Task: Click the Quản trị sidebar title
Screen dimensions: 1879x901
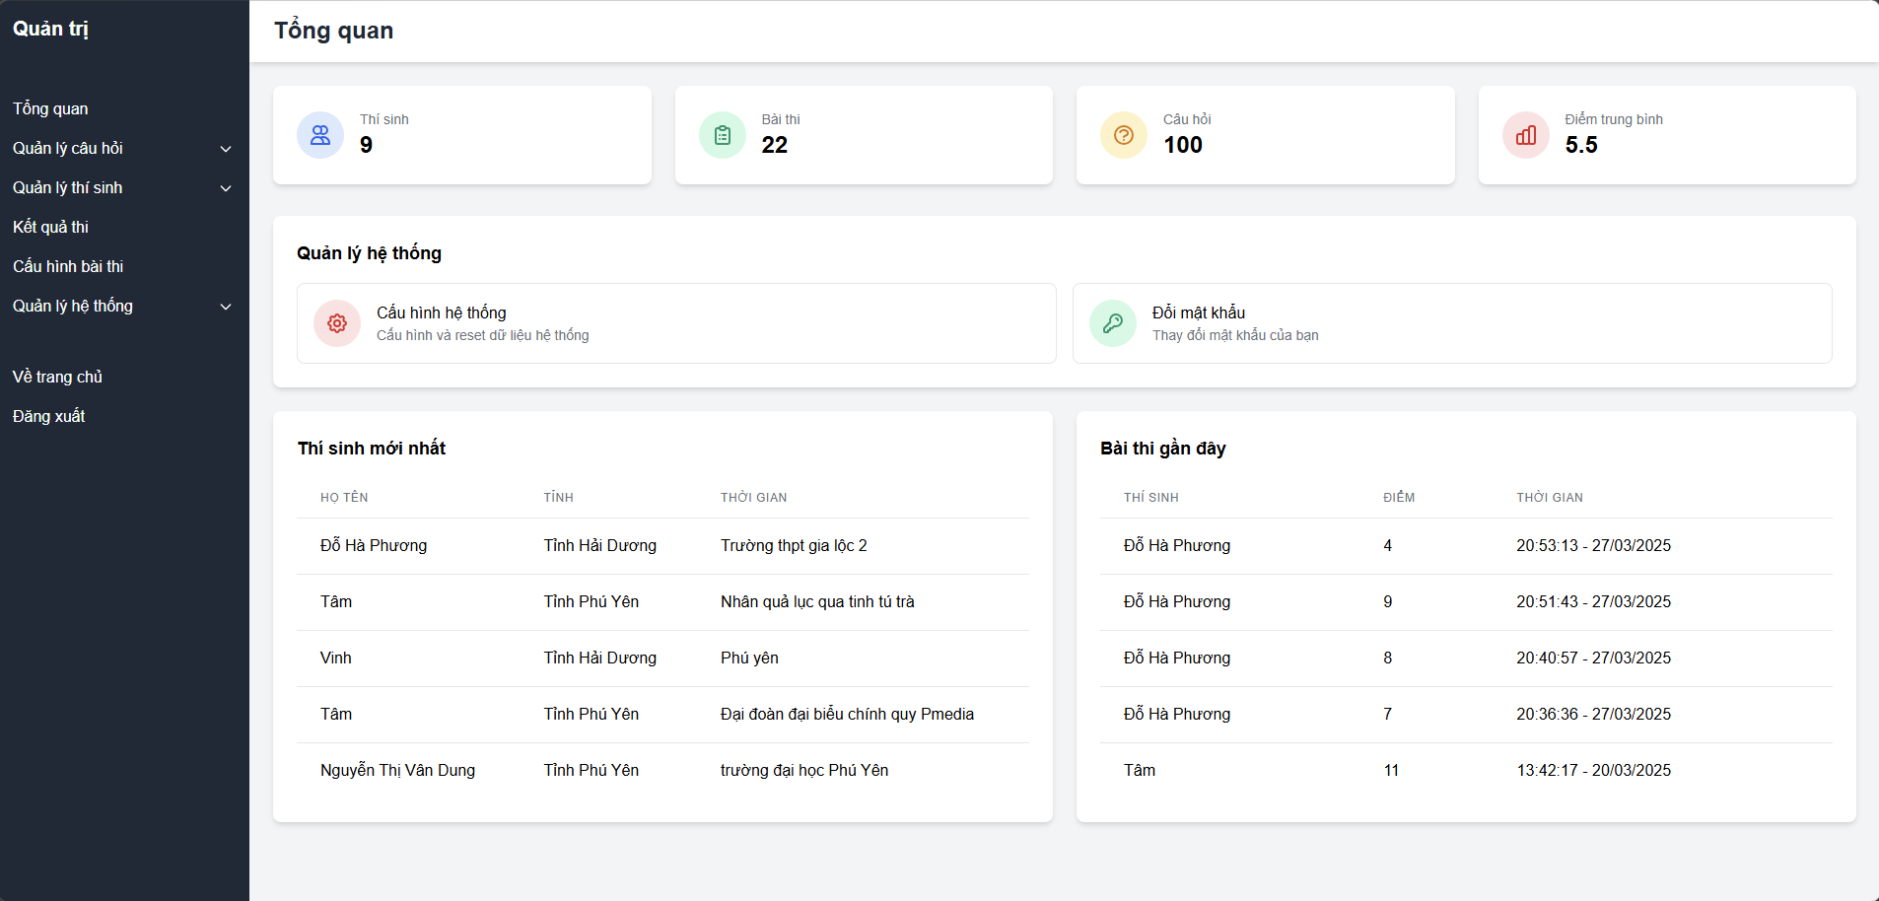Action: point(50,29)
